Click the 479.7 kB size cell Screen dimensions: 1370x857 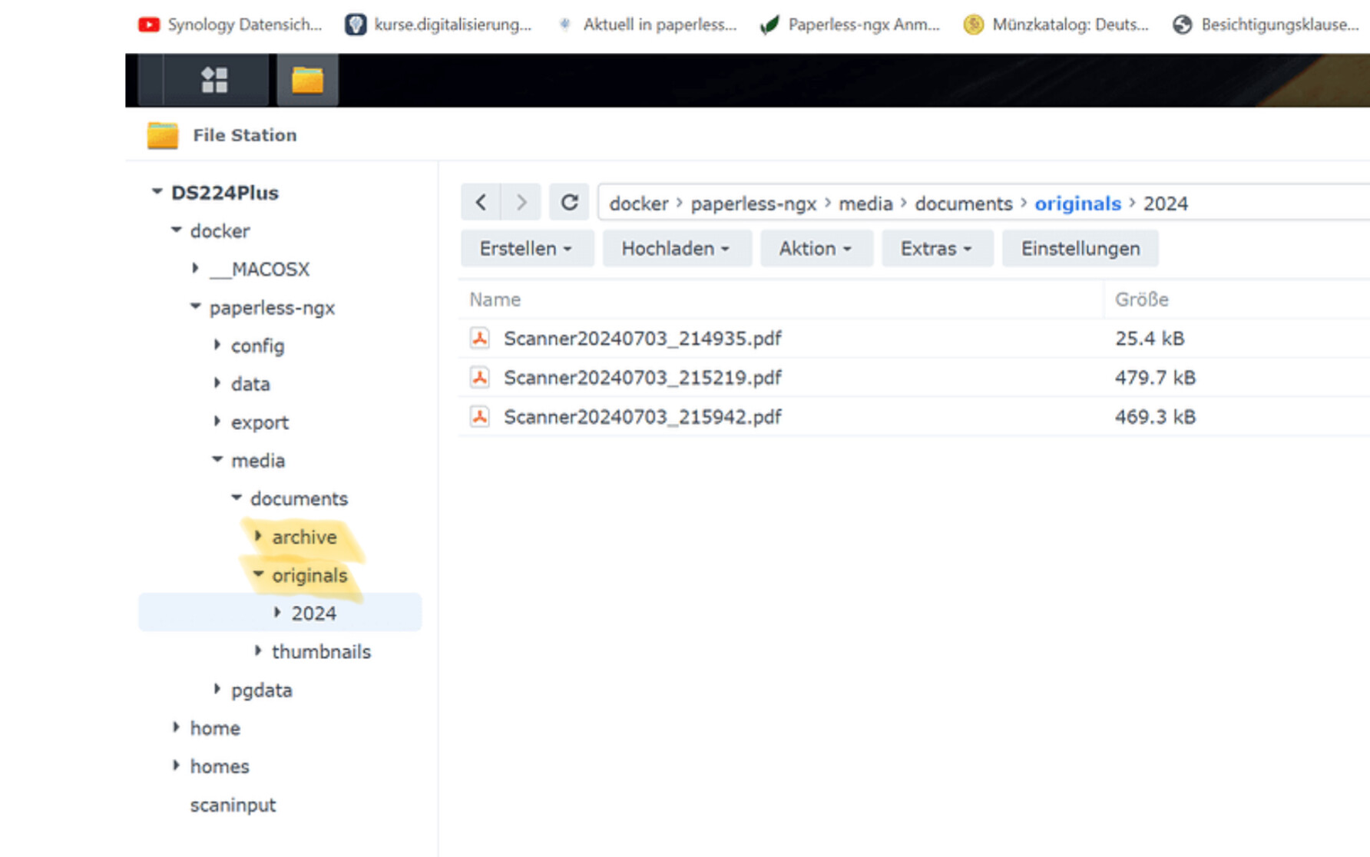[1155, 377]
